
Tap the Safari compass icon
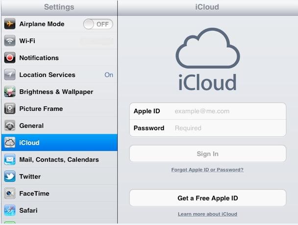point(10,210)
